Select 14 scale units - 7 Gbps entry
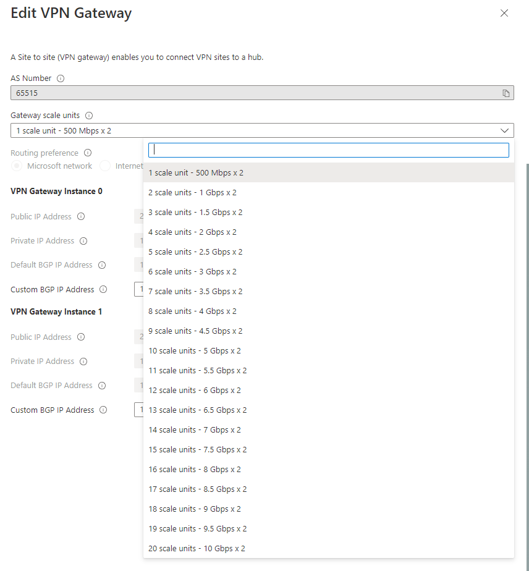The height and width of the screenshot is (571, 529). [x=329, y=430]
